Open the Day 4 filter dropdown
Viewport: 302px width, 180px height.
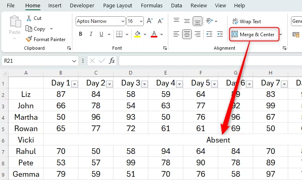(180, 84)
